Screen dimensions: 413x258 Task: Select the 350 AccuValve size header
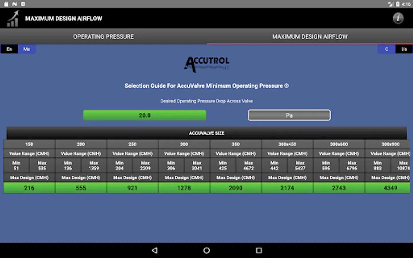(236, 144)
